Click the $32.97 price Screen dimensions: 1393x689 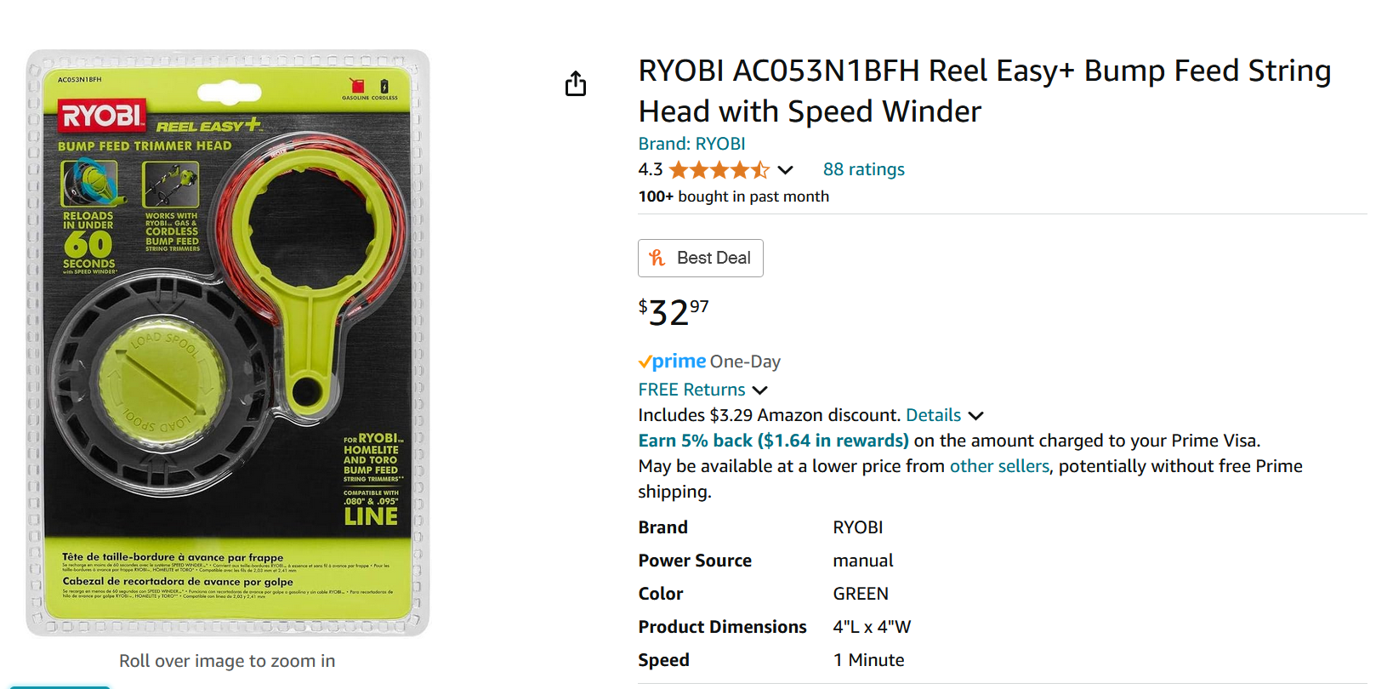(x=673, y=312)
